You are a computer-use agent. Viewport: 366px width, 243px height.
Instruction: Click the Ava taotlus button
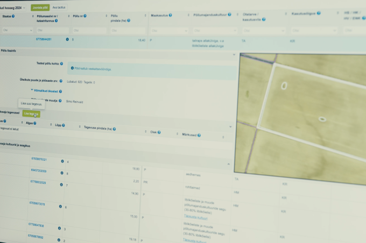[x=59, y=8]
